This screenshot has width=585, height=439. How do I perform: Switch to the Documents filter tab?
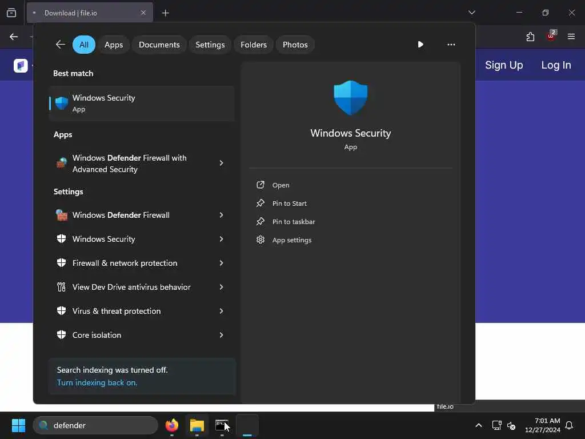pyautogui.click(x=159, y=45)
